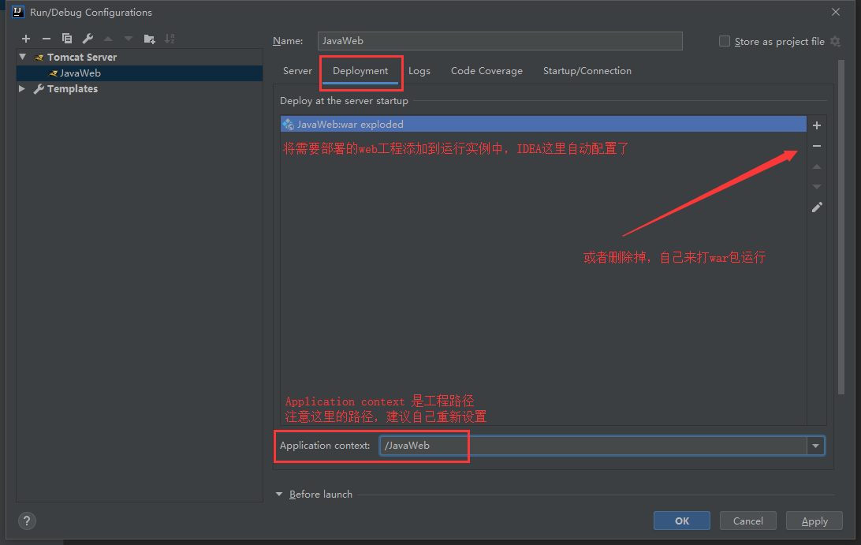This screenshot has width=861, height=545.
Task: Open help with the question mark icon
Action: (27, 521)
